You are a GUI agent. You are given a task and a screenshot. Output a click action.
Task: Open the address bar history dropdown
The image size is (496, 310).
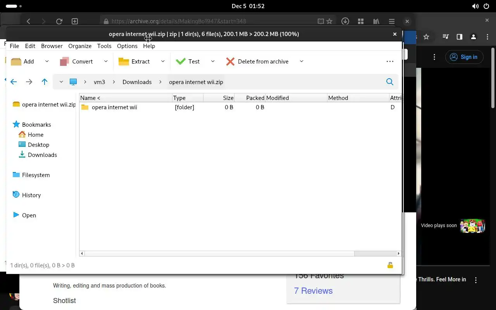[x=61, y=82]
